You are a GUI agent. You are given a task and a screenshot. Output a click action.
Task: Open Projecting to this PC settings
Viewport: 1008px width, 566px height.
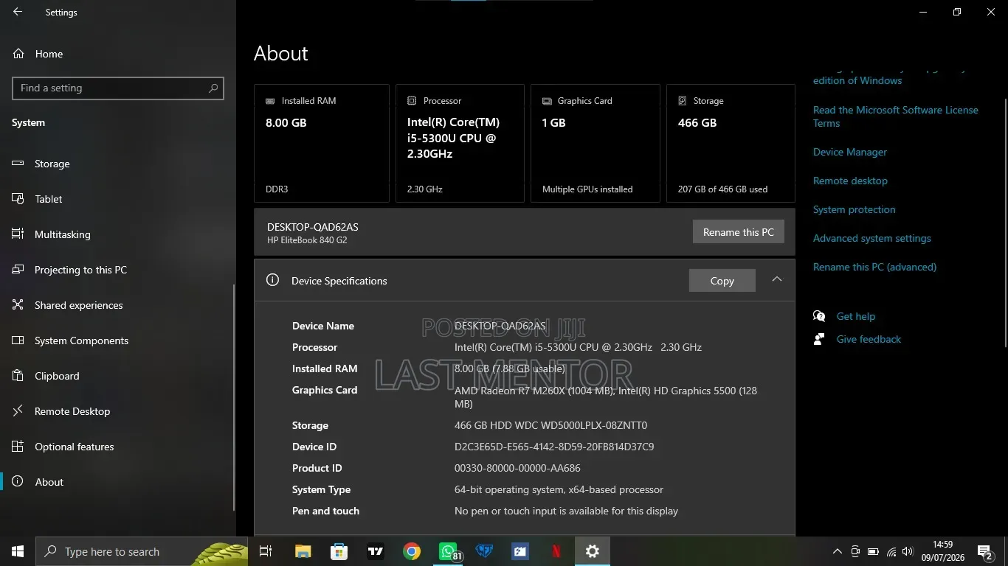(x=118, y=270)
